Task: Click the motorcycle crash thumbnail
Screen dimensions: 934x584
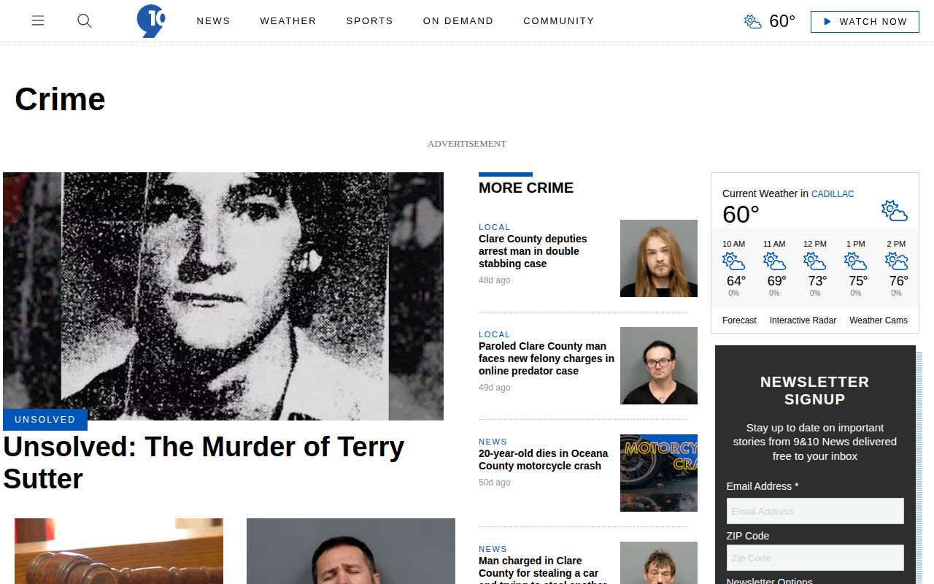Action: point(659,473)
